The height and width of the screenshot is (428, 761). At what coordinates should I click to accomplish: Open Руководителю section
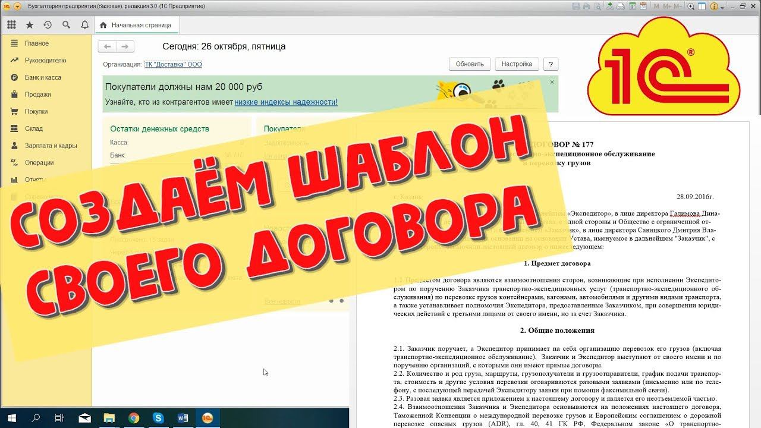coord(45,61)
